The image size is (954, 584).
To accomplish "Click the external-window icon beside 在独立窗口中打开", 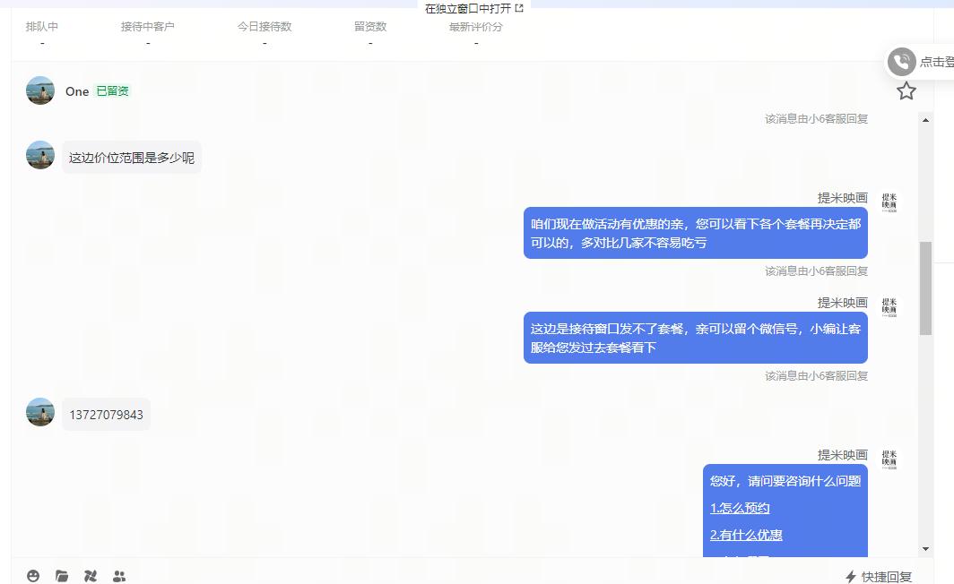I will coord(519,8).
